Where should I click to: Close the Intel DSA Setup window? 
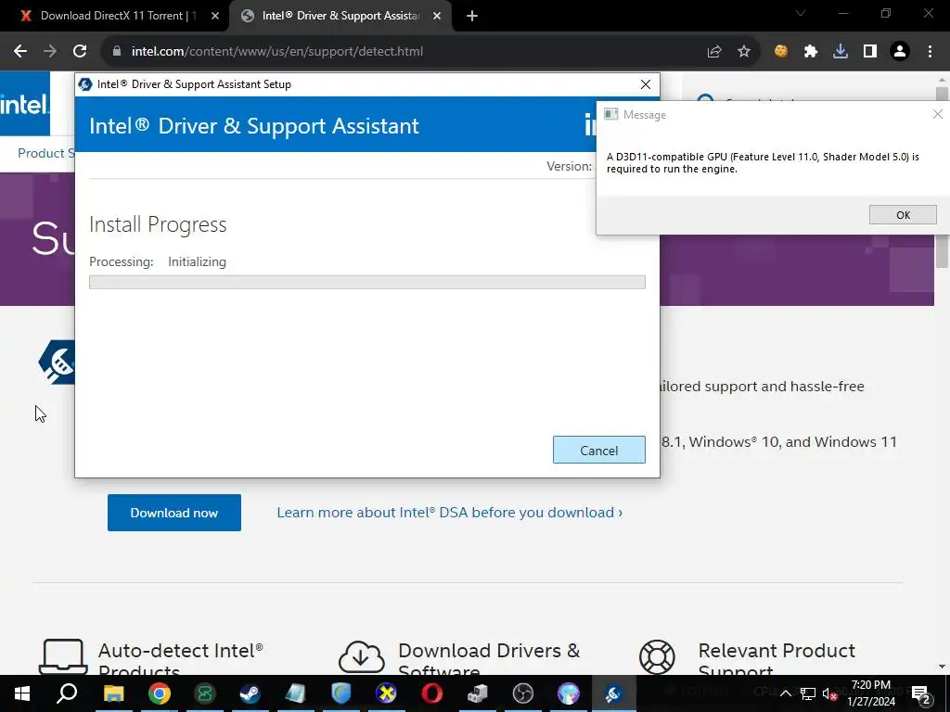(x=646, y=84)
